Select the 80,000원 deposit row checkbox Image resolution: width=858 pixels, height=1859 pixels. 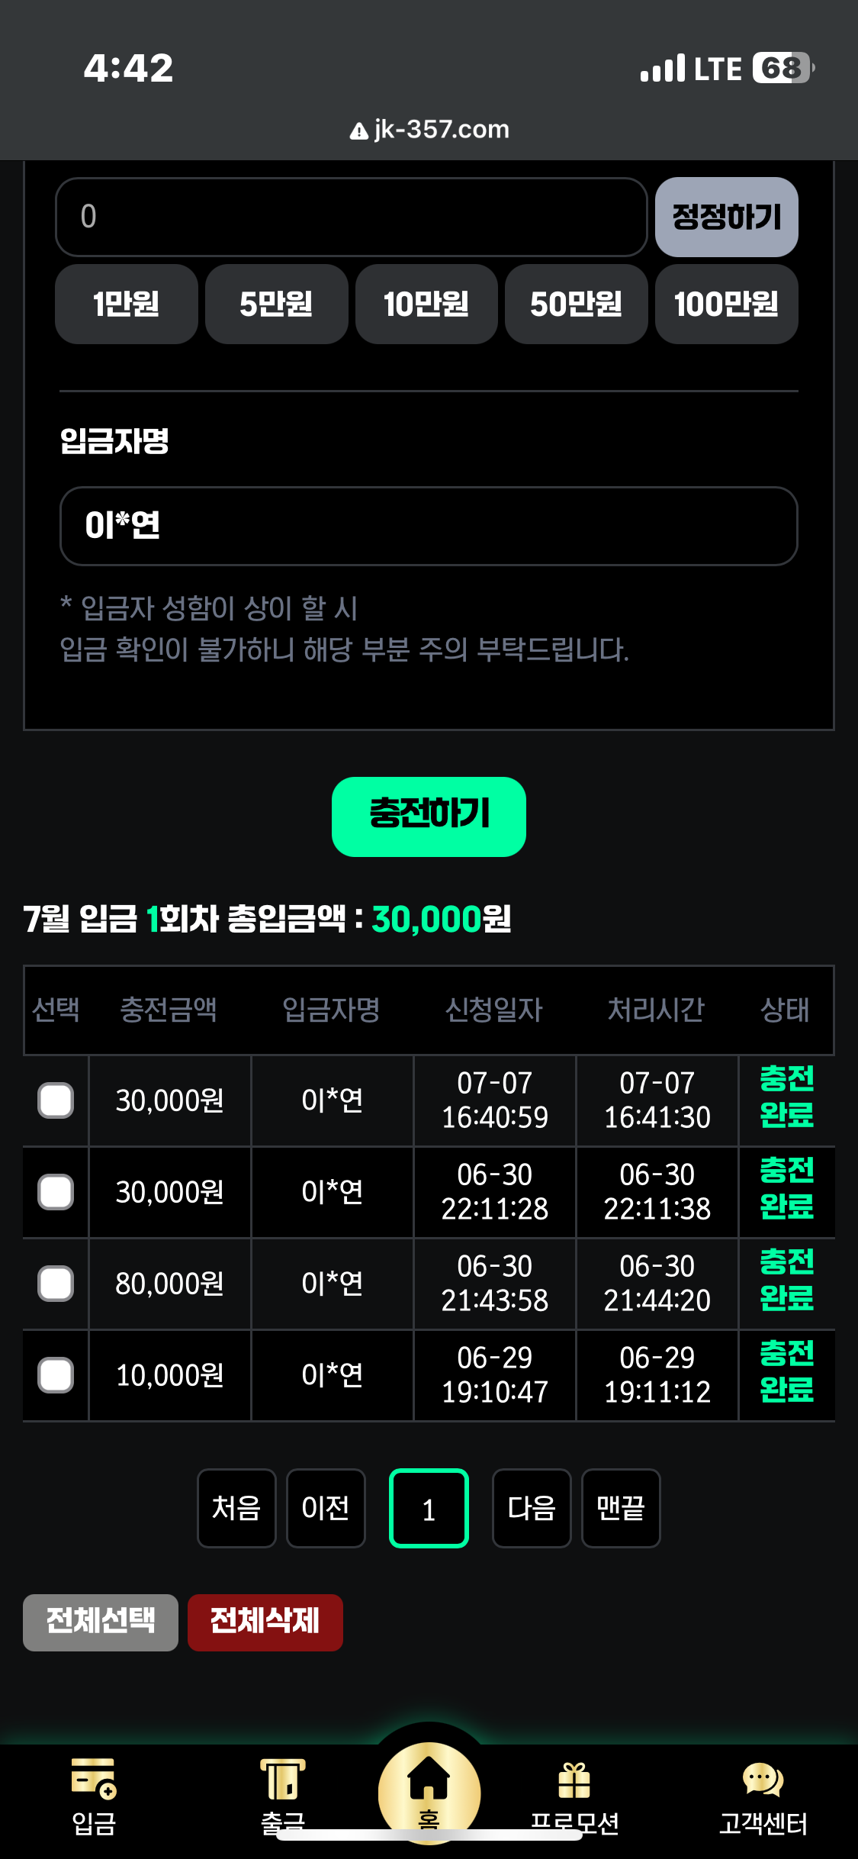pyautogui.click(x=56, y=1284)
